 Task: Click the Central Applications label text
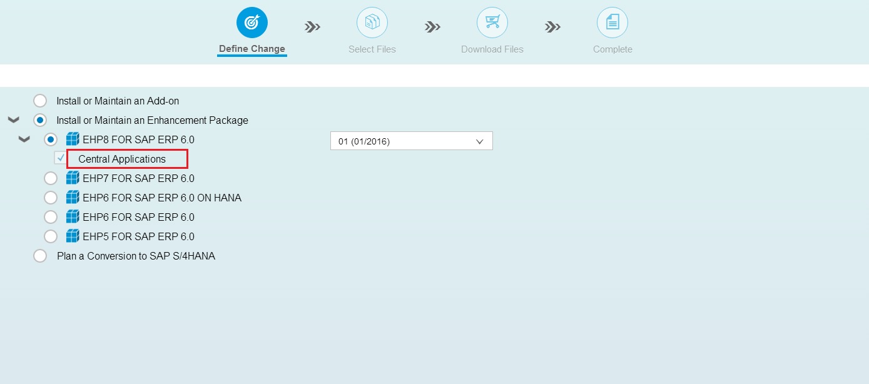coord(122,159)
